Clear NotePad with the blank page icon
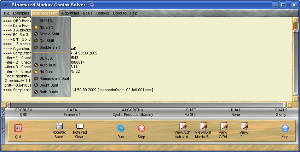The width and height of the screenshot is (300, 152). click(x=80, y=127)
